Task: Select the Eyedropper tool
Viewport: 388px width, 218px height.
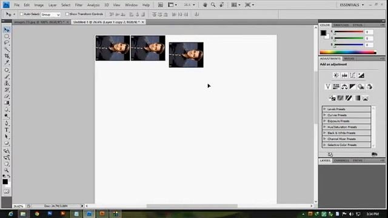Action: [x=7, y=62]
